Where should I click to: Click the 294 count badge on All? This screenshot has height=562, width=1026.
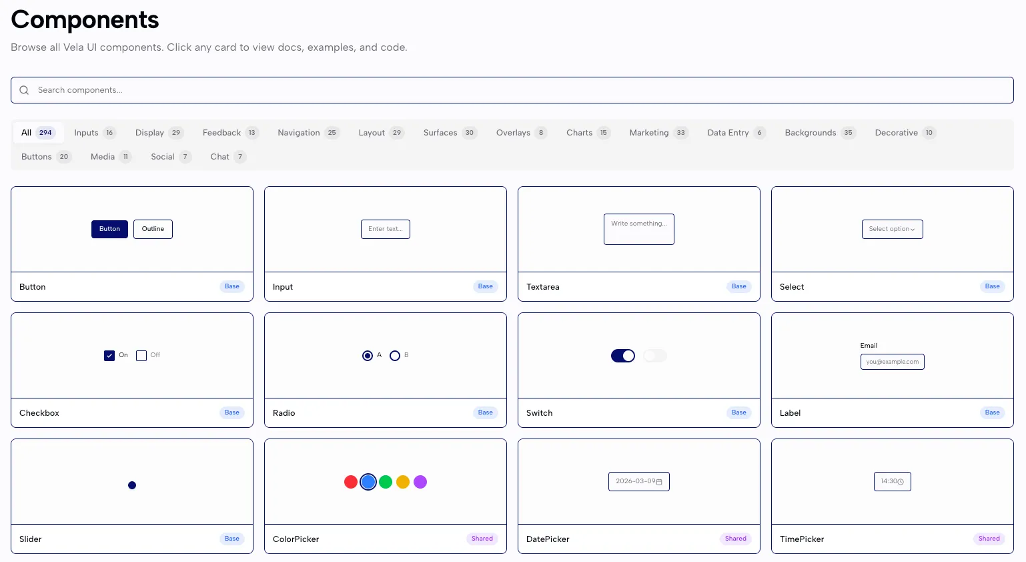pos(45,133)
